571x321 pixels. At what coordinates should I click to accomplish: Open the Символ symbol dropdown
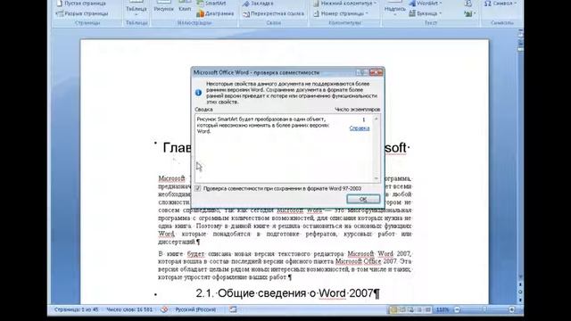(501, 4)
